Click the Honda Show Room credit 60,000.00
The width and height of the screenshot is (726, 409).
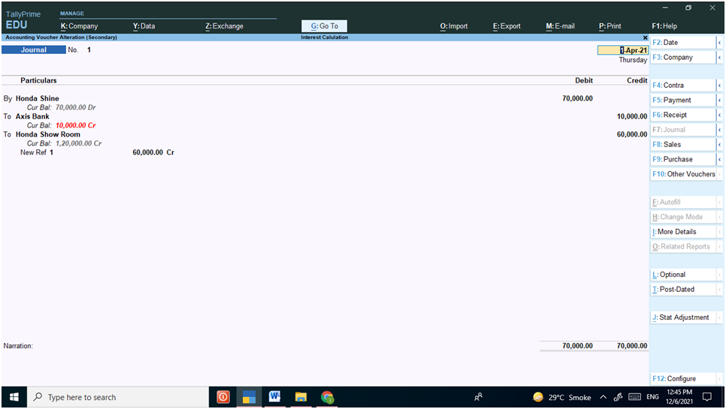[632, 134]
